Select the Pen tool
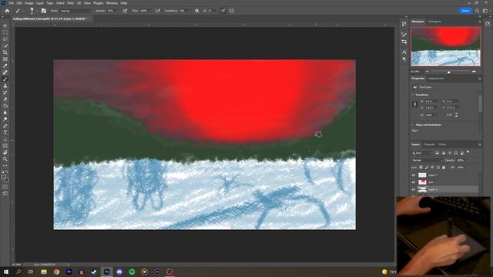This screenshot has width=493, height=277. pos(5,125)
